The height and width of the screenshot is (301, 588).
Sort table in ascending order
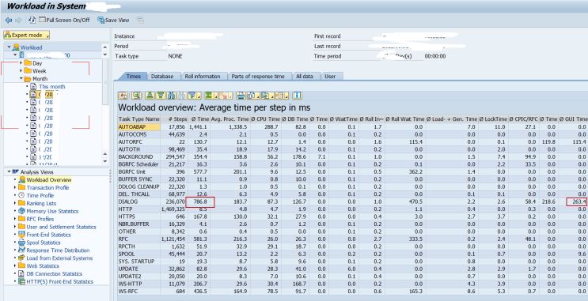point(150,96)
